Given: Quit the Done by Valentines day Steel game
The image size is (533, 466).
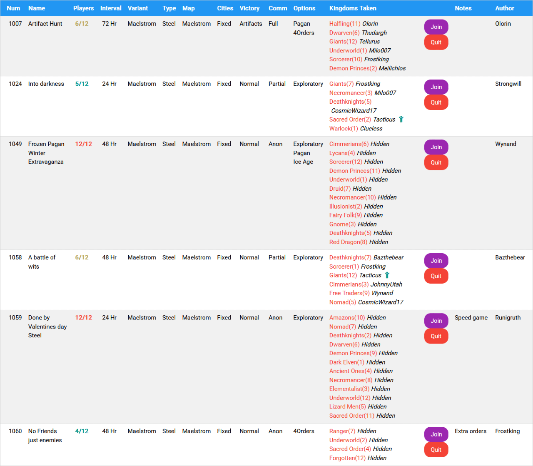Looking at the screenshot, I should pos(436,336).
